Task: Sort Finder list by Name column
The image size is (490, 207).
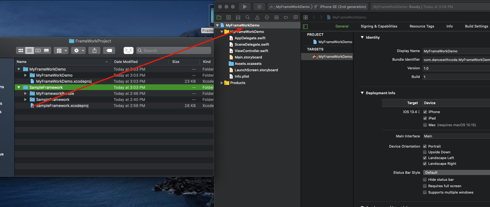Action: [63, 62]
